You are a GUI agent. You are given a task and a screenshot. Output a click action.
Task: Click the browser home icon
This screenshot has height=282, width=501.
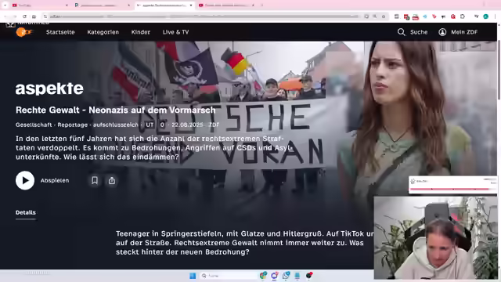[34, 16]
